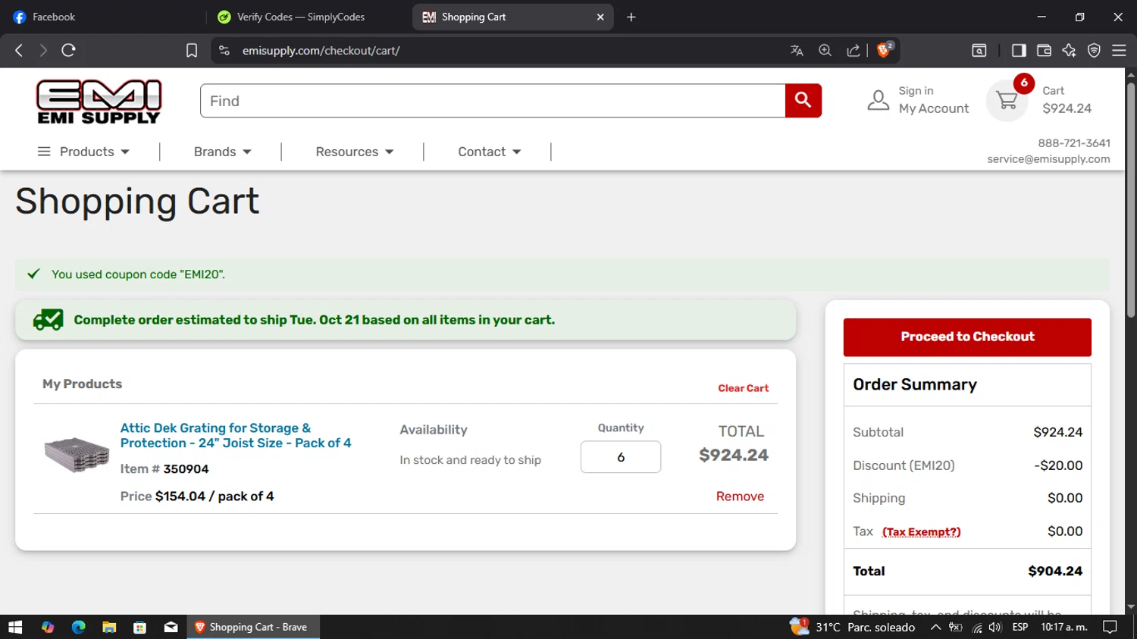Open the Leo AI sparkle icon

pos(1069,50)
